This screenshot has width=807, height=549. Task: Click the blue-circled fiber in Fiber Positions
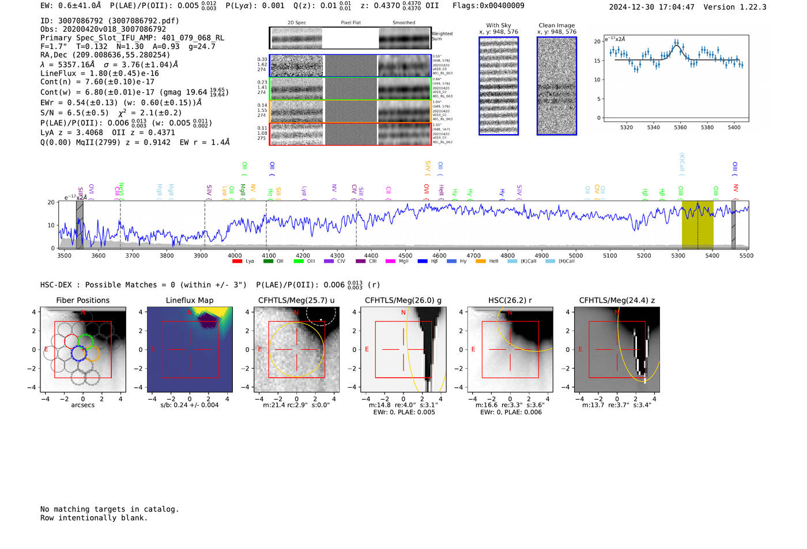(78, 354)
